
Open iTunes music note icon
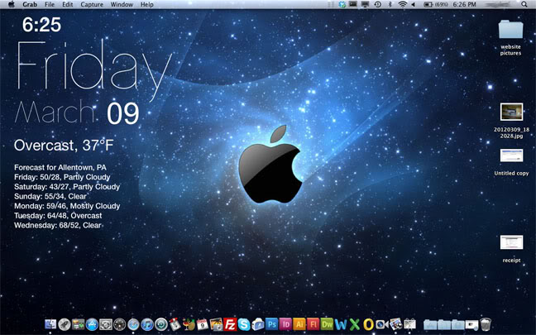pos(147,323)
